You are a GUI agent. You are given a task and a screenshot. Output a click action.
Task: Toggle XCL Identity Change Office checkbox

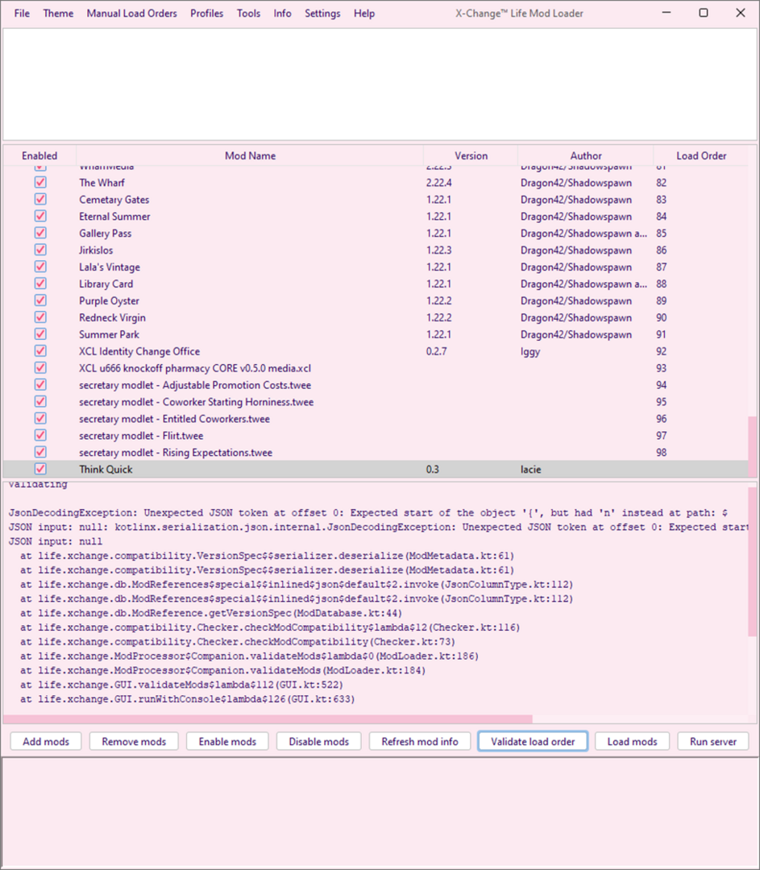coord(40,351)
